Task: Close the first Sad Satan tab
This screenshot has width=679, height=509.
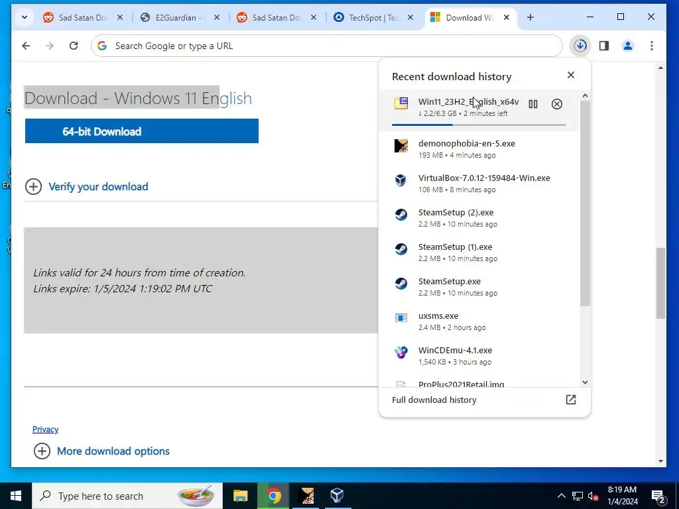Action: [120, 17]
